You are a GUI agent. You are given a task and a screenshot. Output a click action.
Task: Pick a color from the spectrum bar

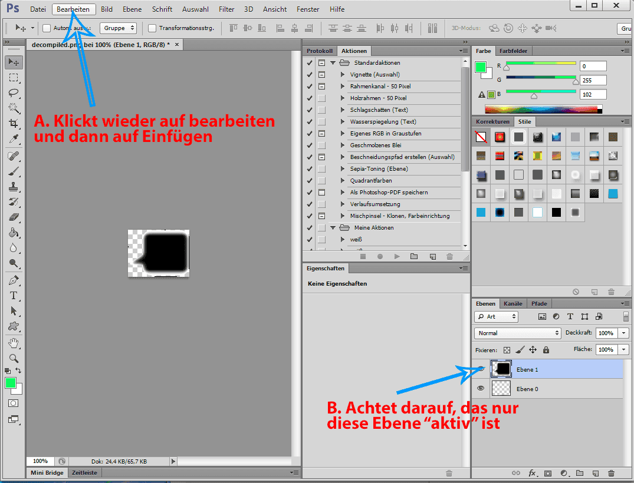[543, 109]
